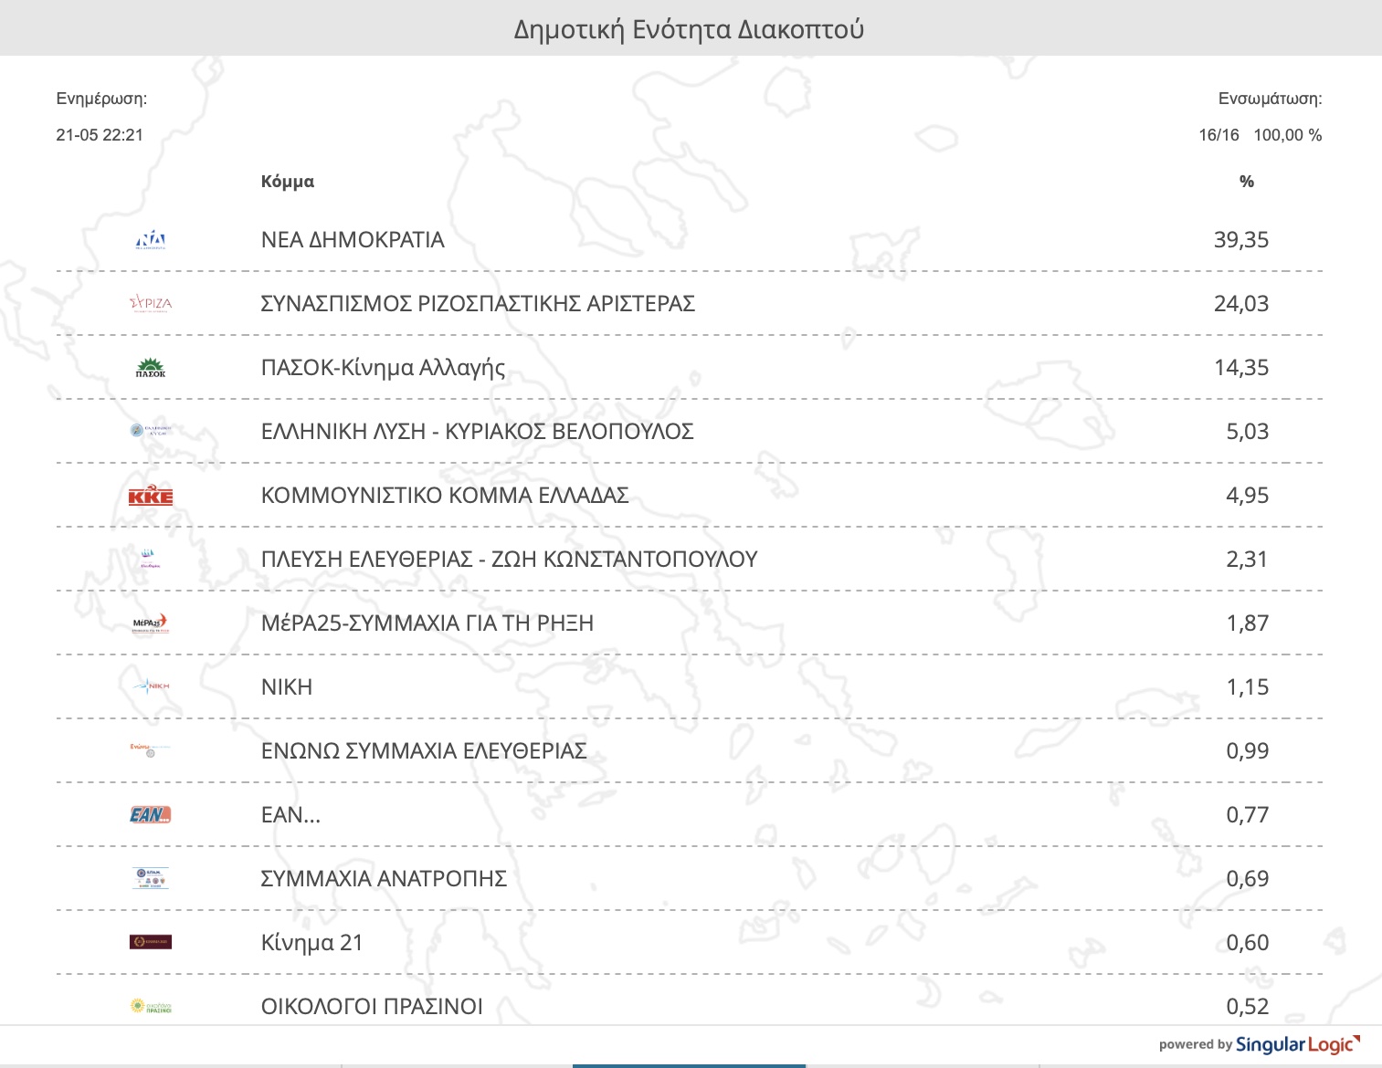Select ΣΥΜΜΑΧΙΑ ΑΝΑΤΡΟΠΗΣ party name

[x=384, y=879]
